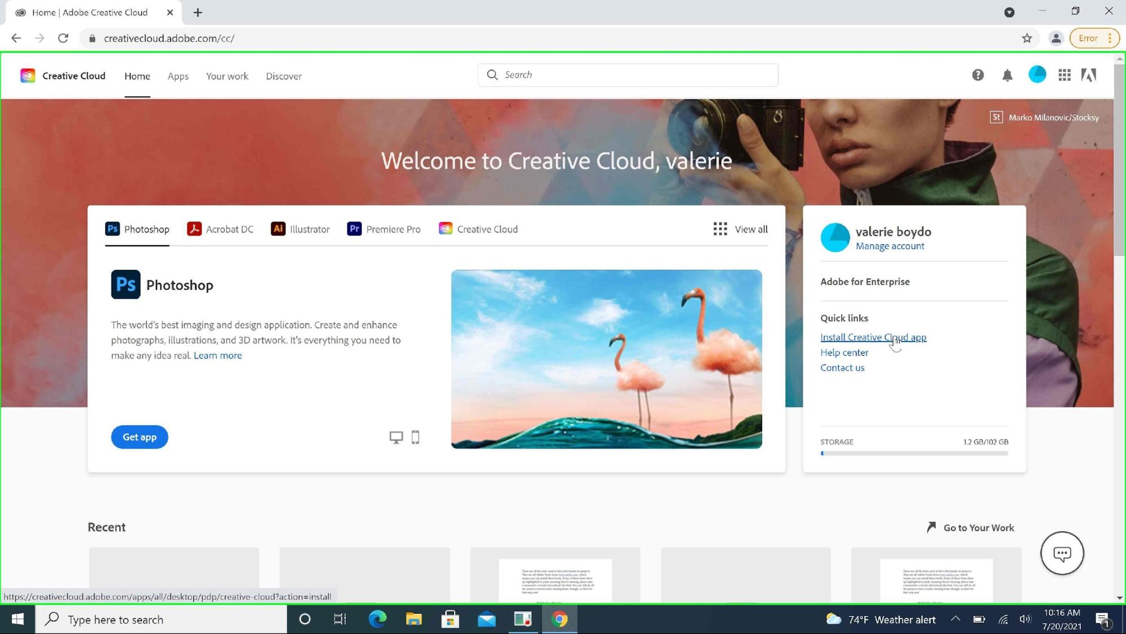Open the notifications bell

coord(1007,75)
